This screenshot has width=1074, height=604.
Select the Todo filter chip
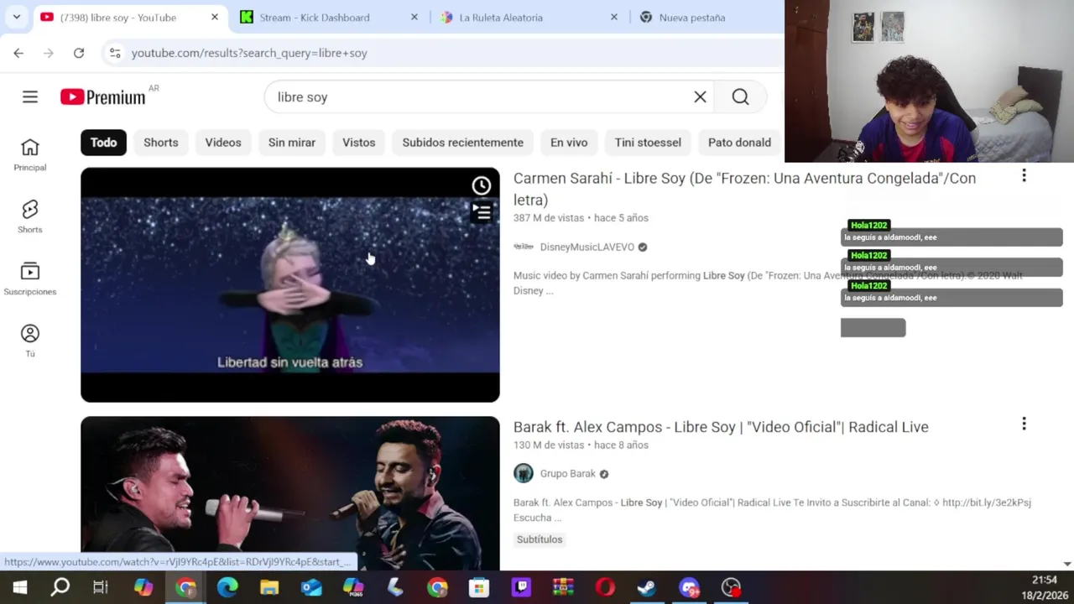tap(104, 143)
